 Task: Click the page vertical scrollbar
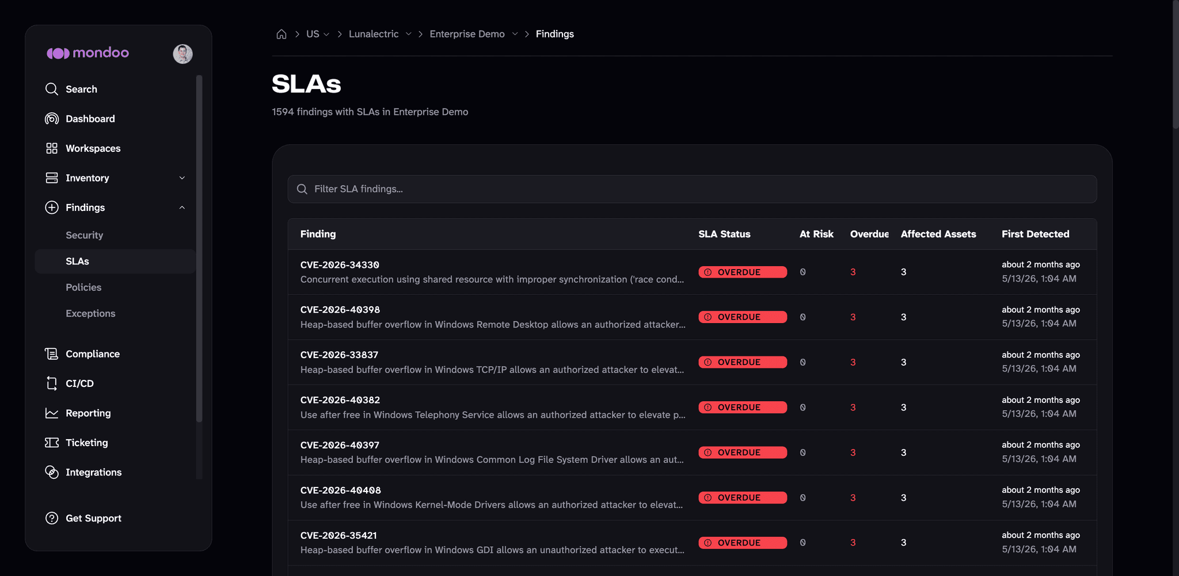point(1176,64)
